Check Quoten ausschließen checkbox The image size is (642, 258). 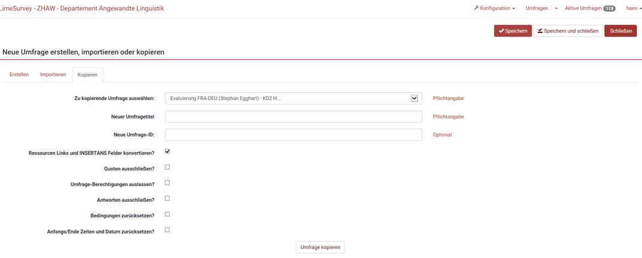(167, 167)
